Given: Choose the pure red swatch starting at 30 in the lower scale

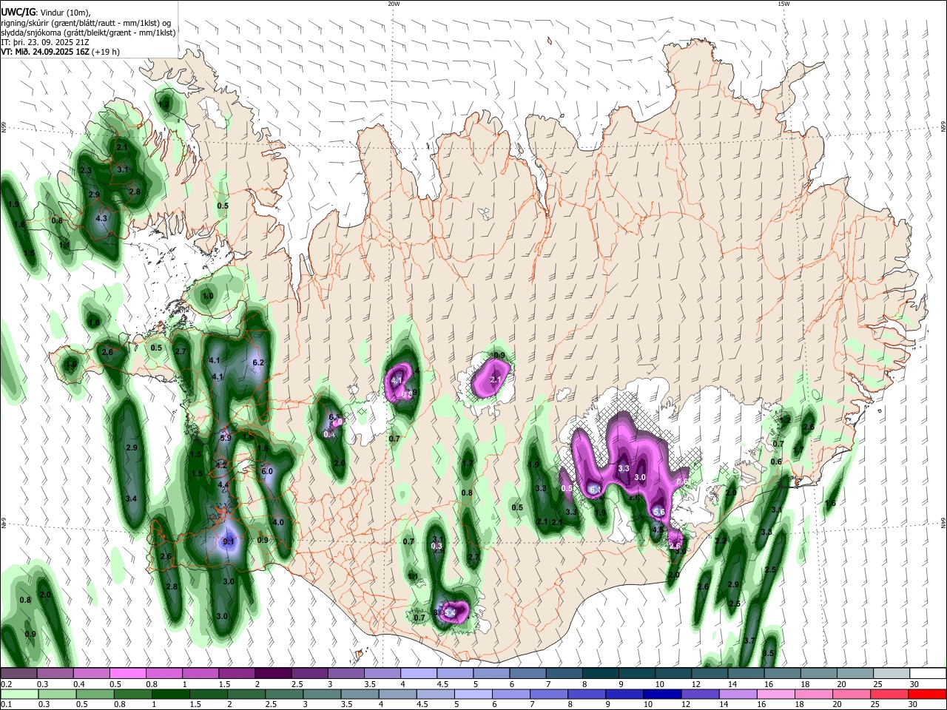Looking at the screenshot, I should click(927, 694).
